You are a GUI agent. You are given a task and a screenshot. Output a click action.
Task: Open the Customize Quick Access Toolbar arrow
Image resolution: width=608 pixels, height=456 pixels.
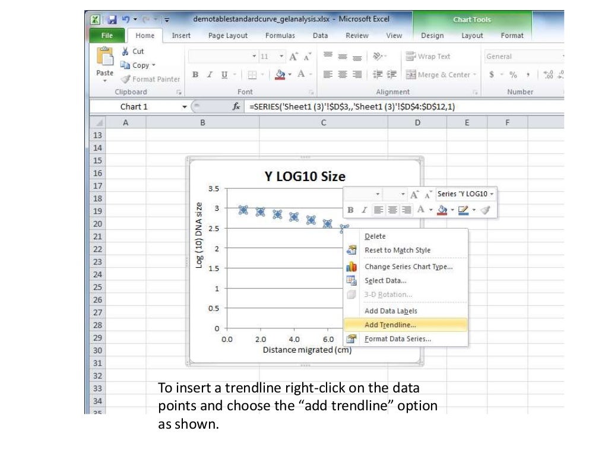point(167,20)
